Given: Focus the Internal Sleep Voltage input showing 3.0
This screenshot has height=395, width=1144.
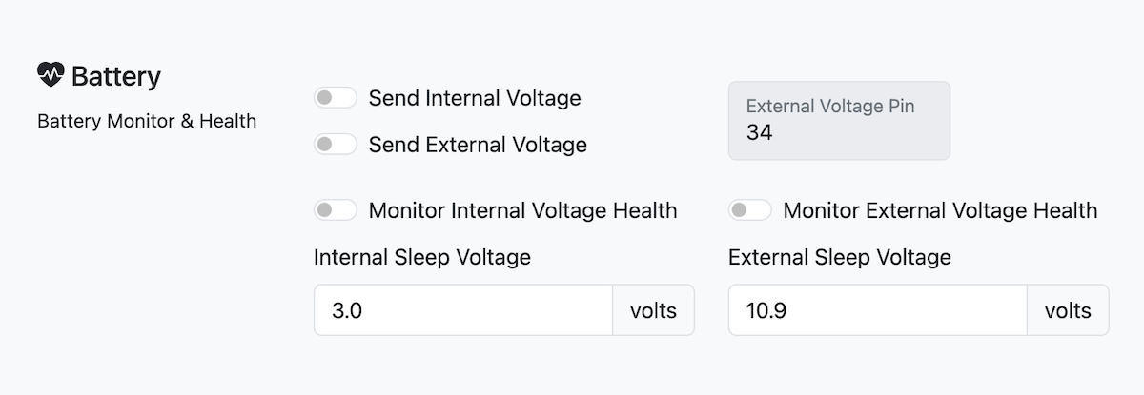Looking at the screenshot, I should click(462, 310).
